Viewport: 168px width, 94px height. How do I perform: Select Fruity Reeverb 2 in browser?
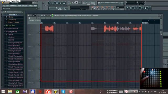click(x=15, y=80)
